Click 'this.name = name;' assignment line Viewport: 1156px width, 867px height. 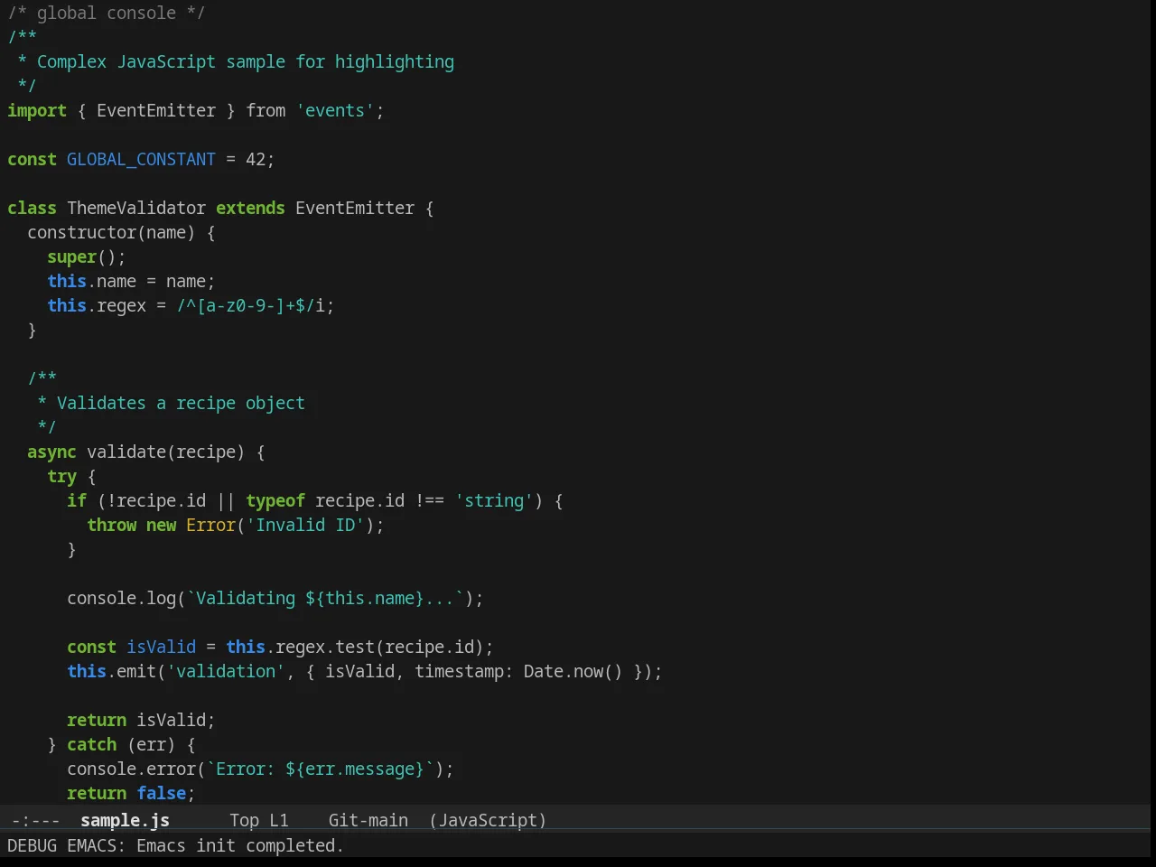(131, 281)
